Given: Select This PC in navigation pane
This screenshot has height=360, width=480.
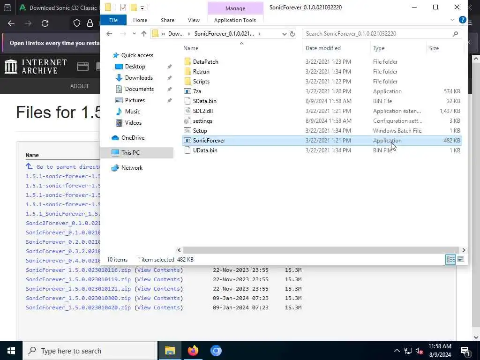Looking at the screenshot, I should click(x=137, y=152).
